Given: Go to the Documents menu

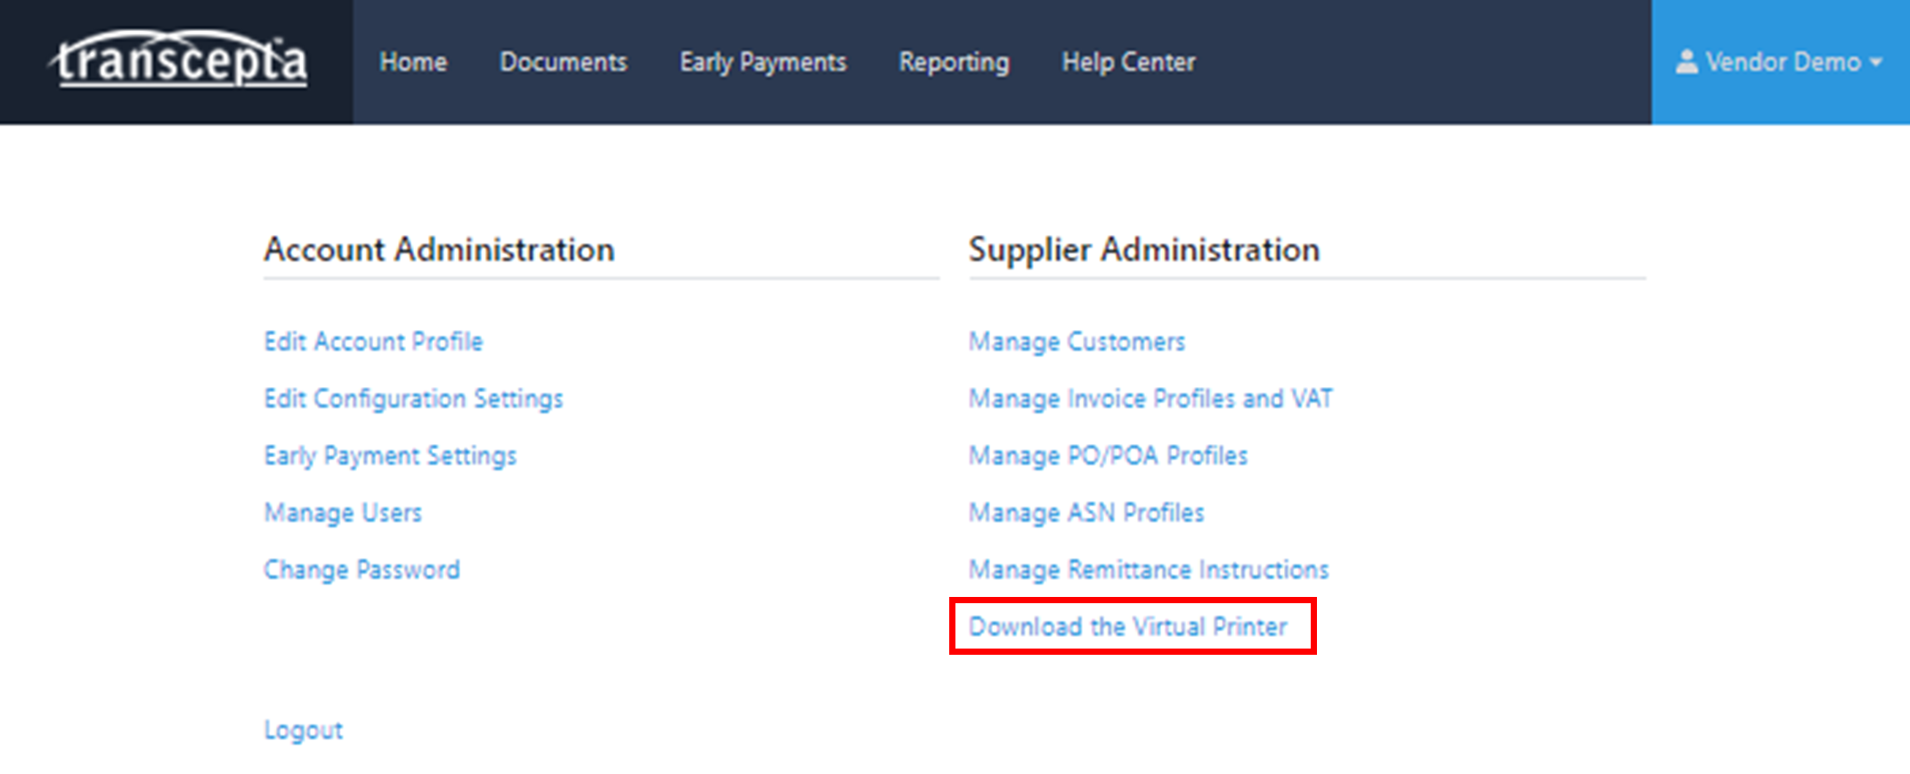Looking at the screenshot, I should pyautogui.click(x=563, y=62).
